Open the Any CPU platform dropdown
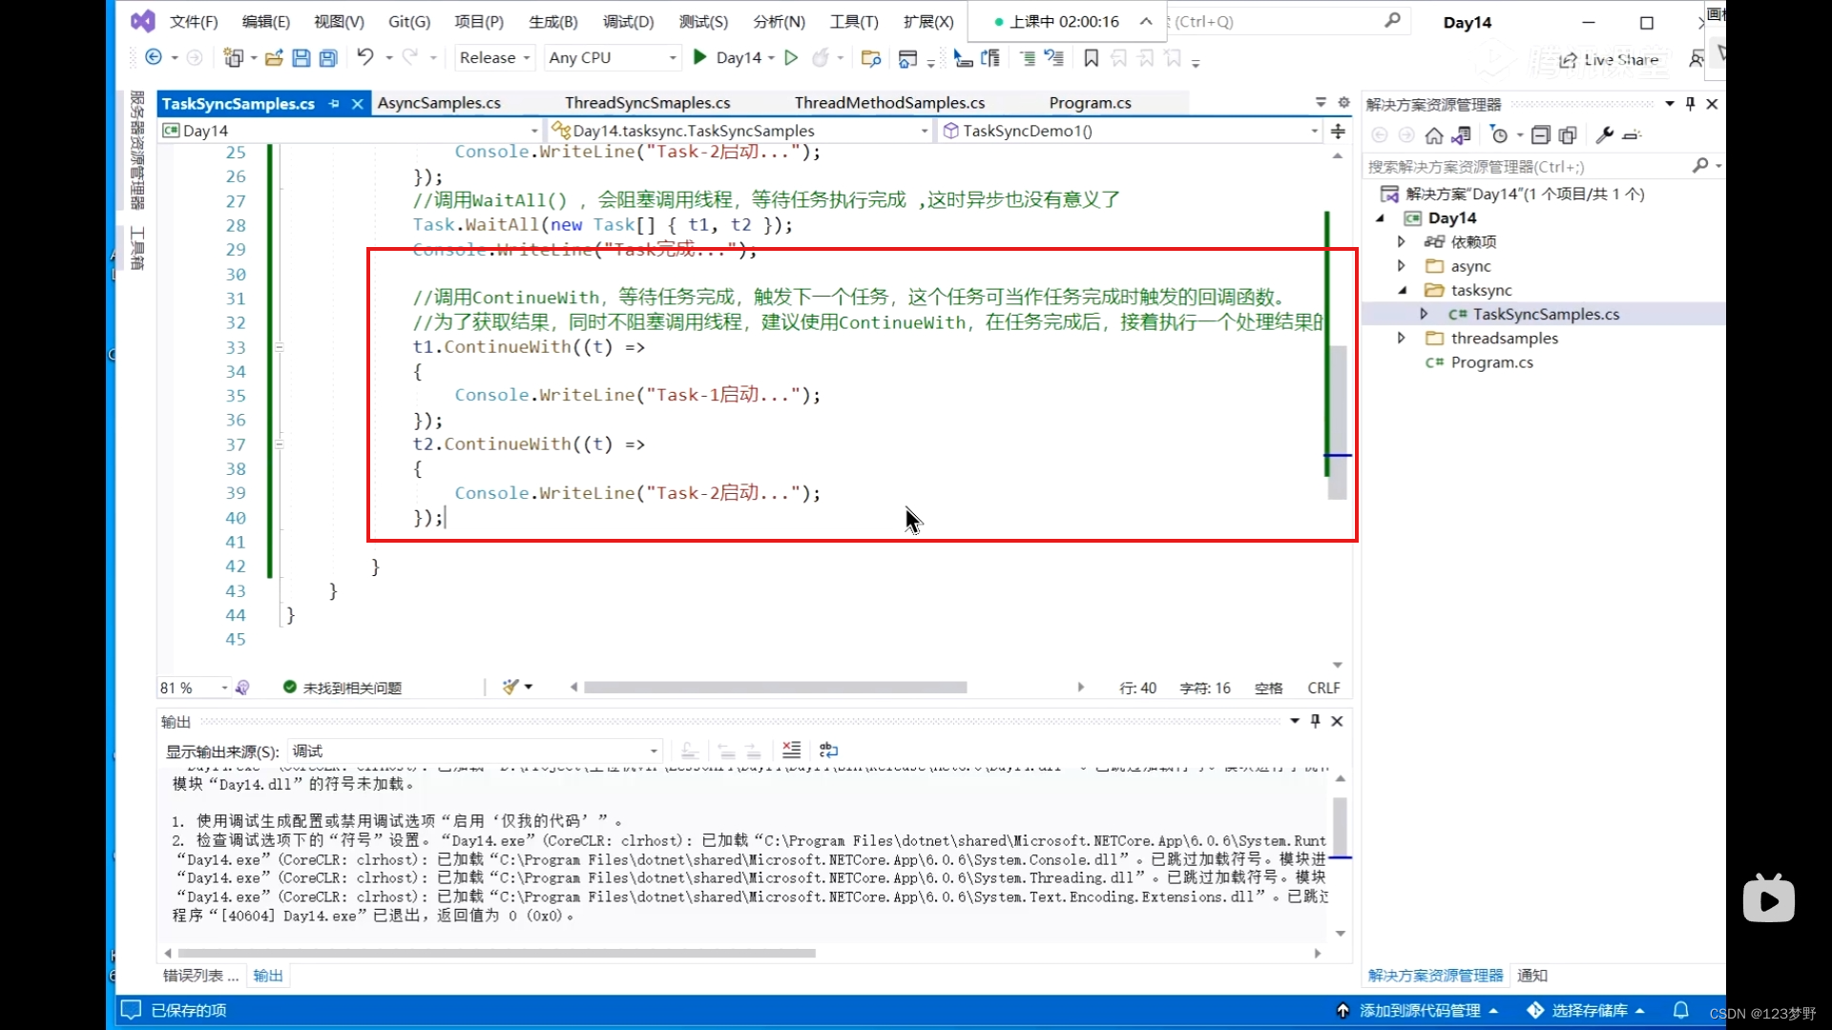The width and height of the screenshot is (1832, 1030). click(x=613, y=57)
